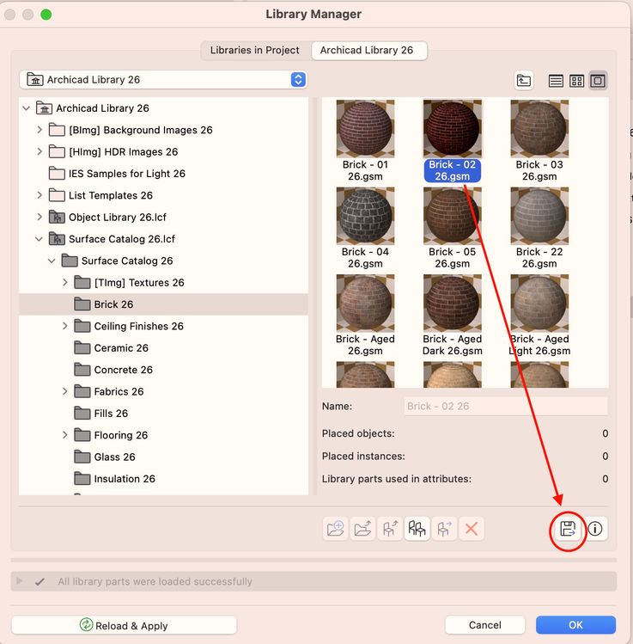Switch to large icons view
This screenshot has width=633, height=644.
pyautogui.click(x=598, y=81)
